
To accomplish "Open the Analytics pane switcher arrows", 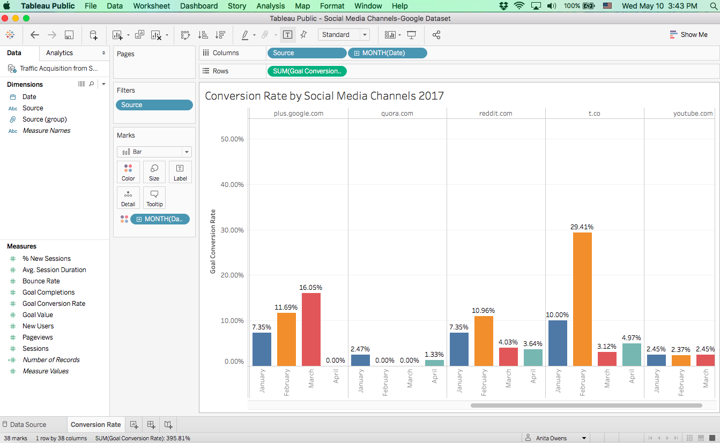I will point(103,53).
